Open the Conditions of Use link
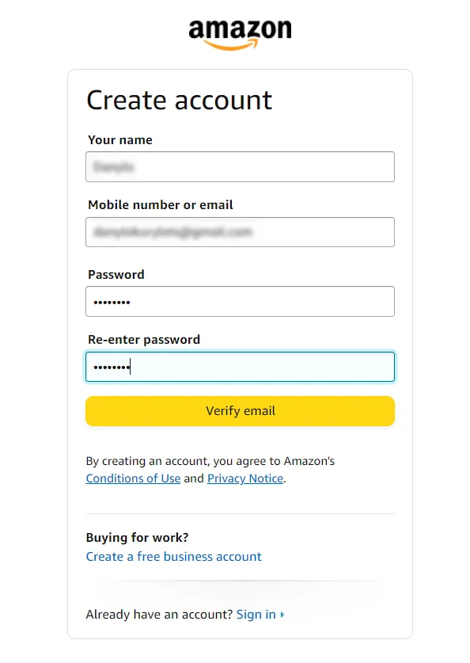Viewport: 470px width, 663px height. [133, 478]
